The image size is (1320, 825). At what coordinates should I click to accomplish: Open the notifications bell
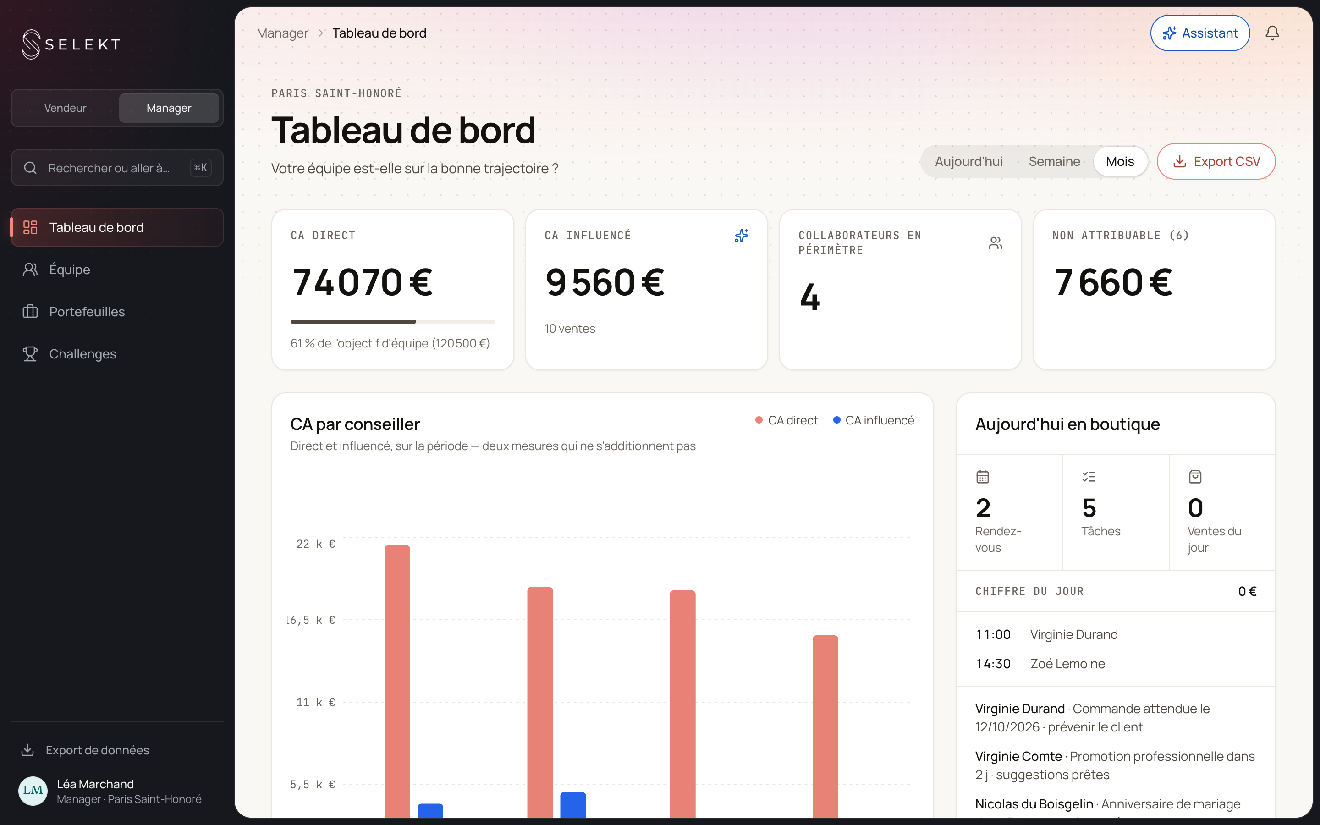(1272, 33)
